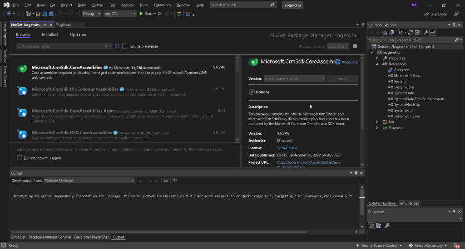Pin the Solution Explorer panel
This screenshot has width=465, height=249.
tap(454, 25)
